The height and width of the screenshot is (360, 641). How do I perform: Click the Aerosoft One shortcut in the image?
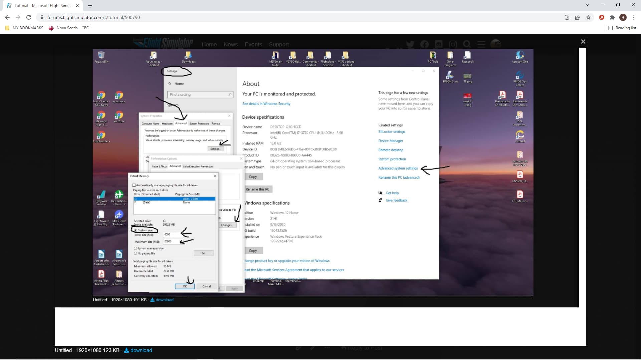[520, 57]
